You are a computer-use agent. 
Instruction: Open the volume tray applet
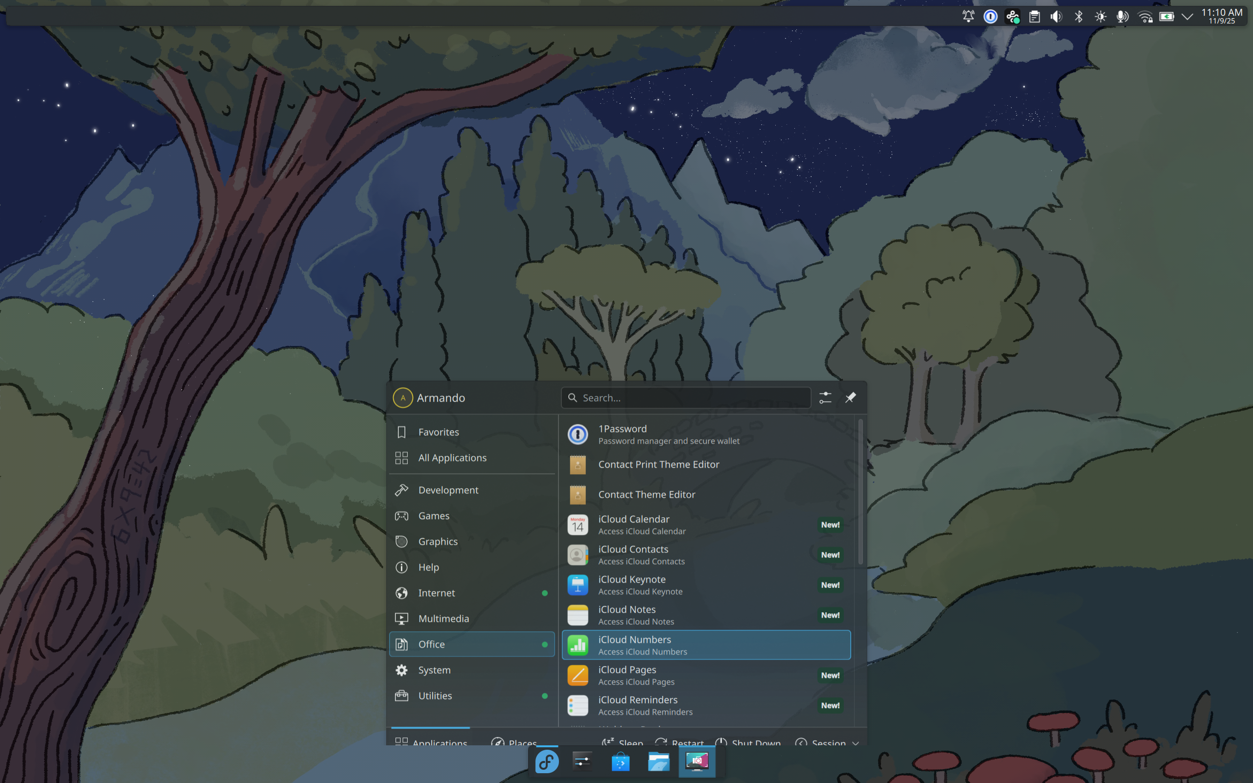pos(1056,17)
